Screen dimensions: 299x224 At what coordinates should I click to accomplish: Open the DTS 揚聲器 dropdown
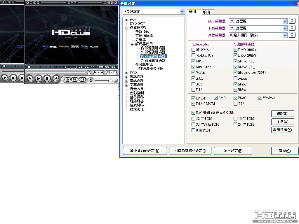(x=285, y=28)
